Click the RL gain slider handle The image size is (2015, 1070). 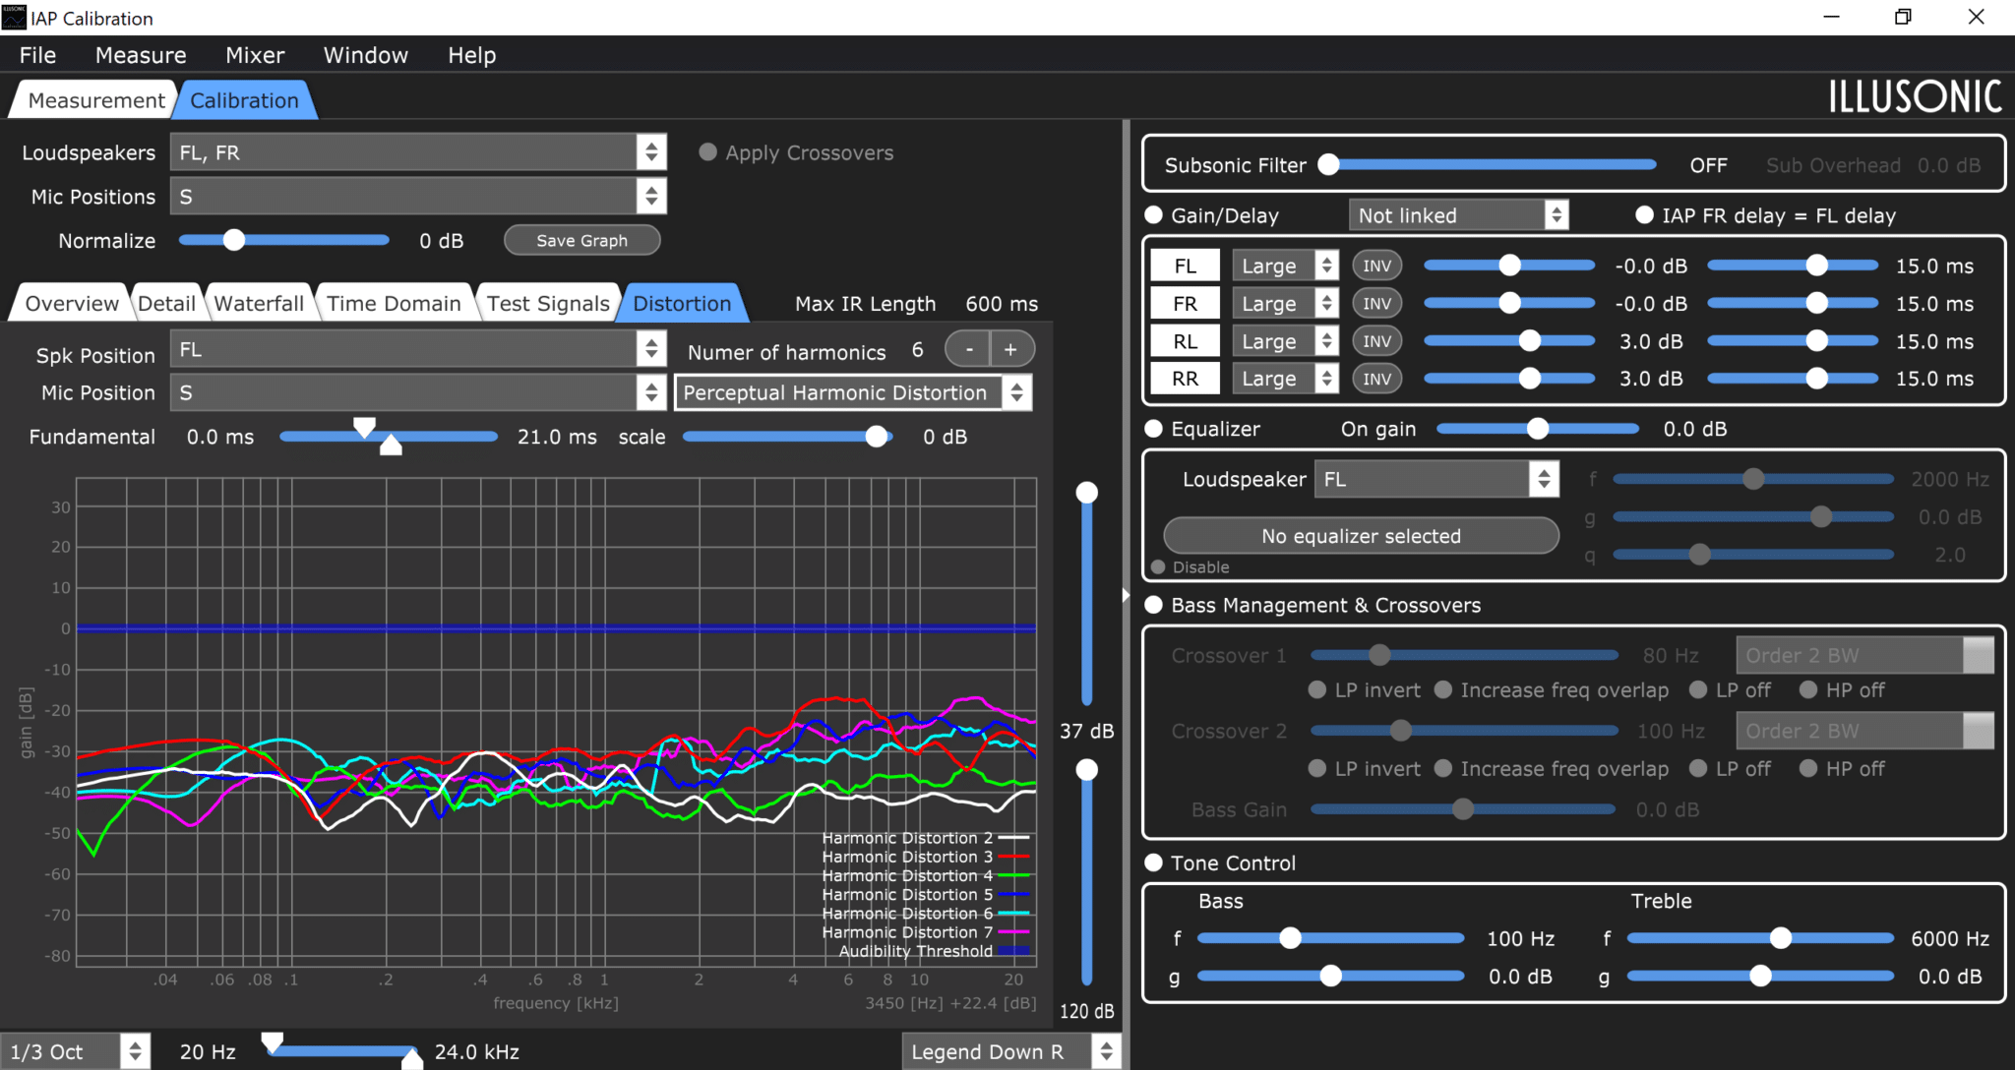(x=1529, y=341)
